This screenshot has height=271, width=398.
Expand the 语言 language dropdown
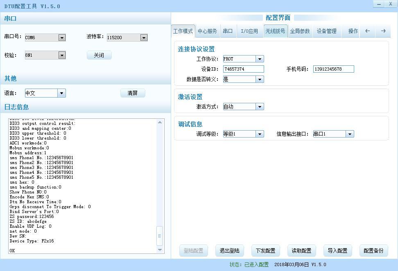61,93
